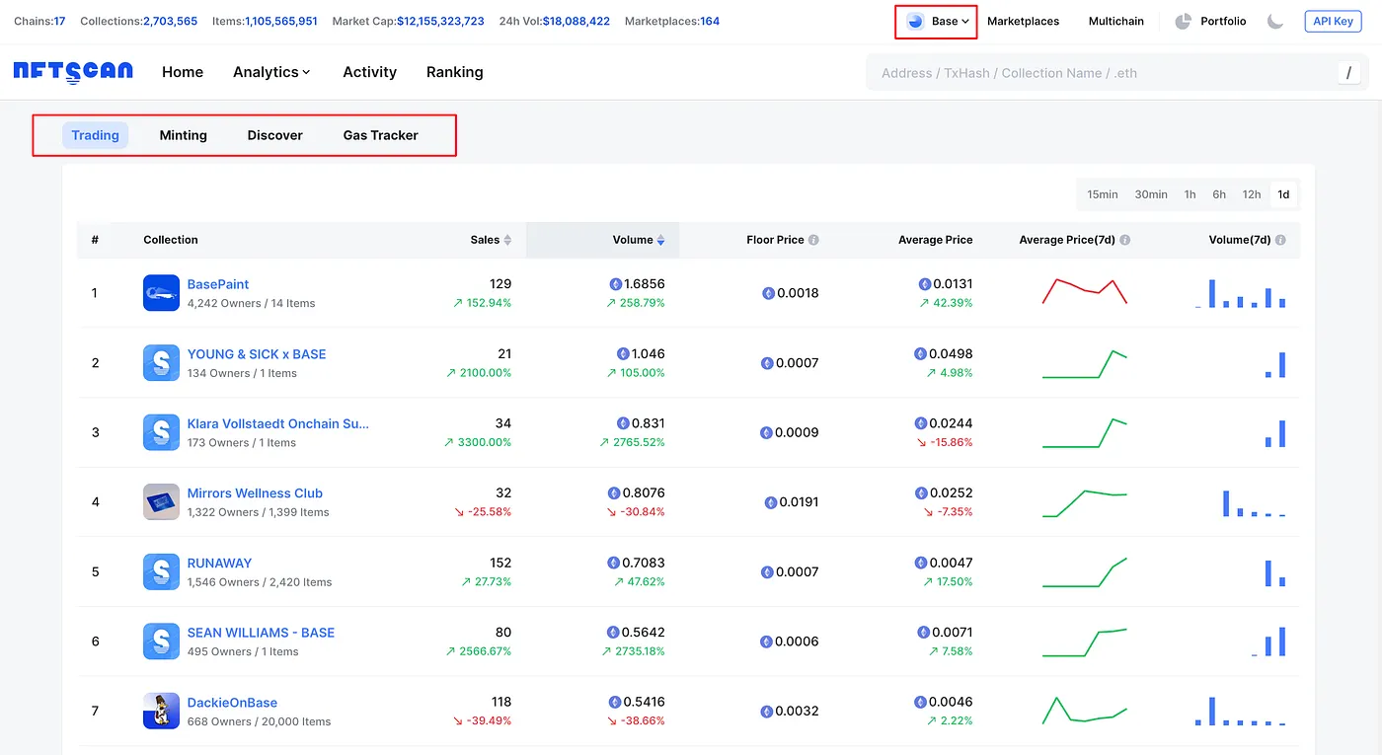The image size is (1382, 755).
Task: Open the YOUNG & SICK x BASE link
Action: [257, 354]
